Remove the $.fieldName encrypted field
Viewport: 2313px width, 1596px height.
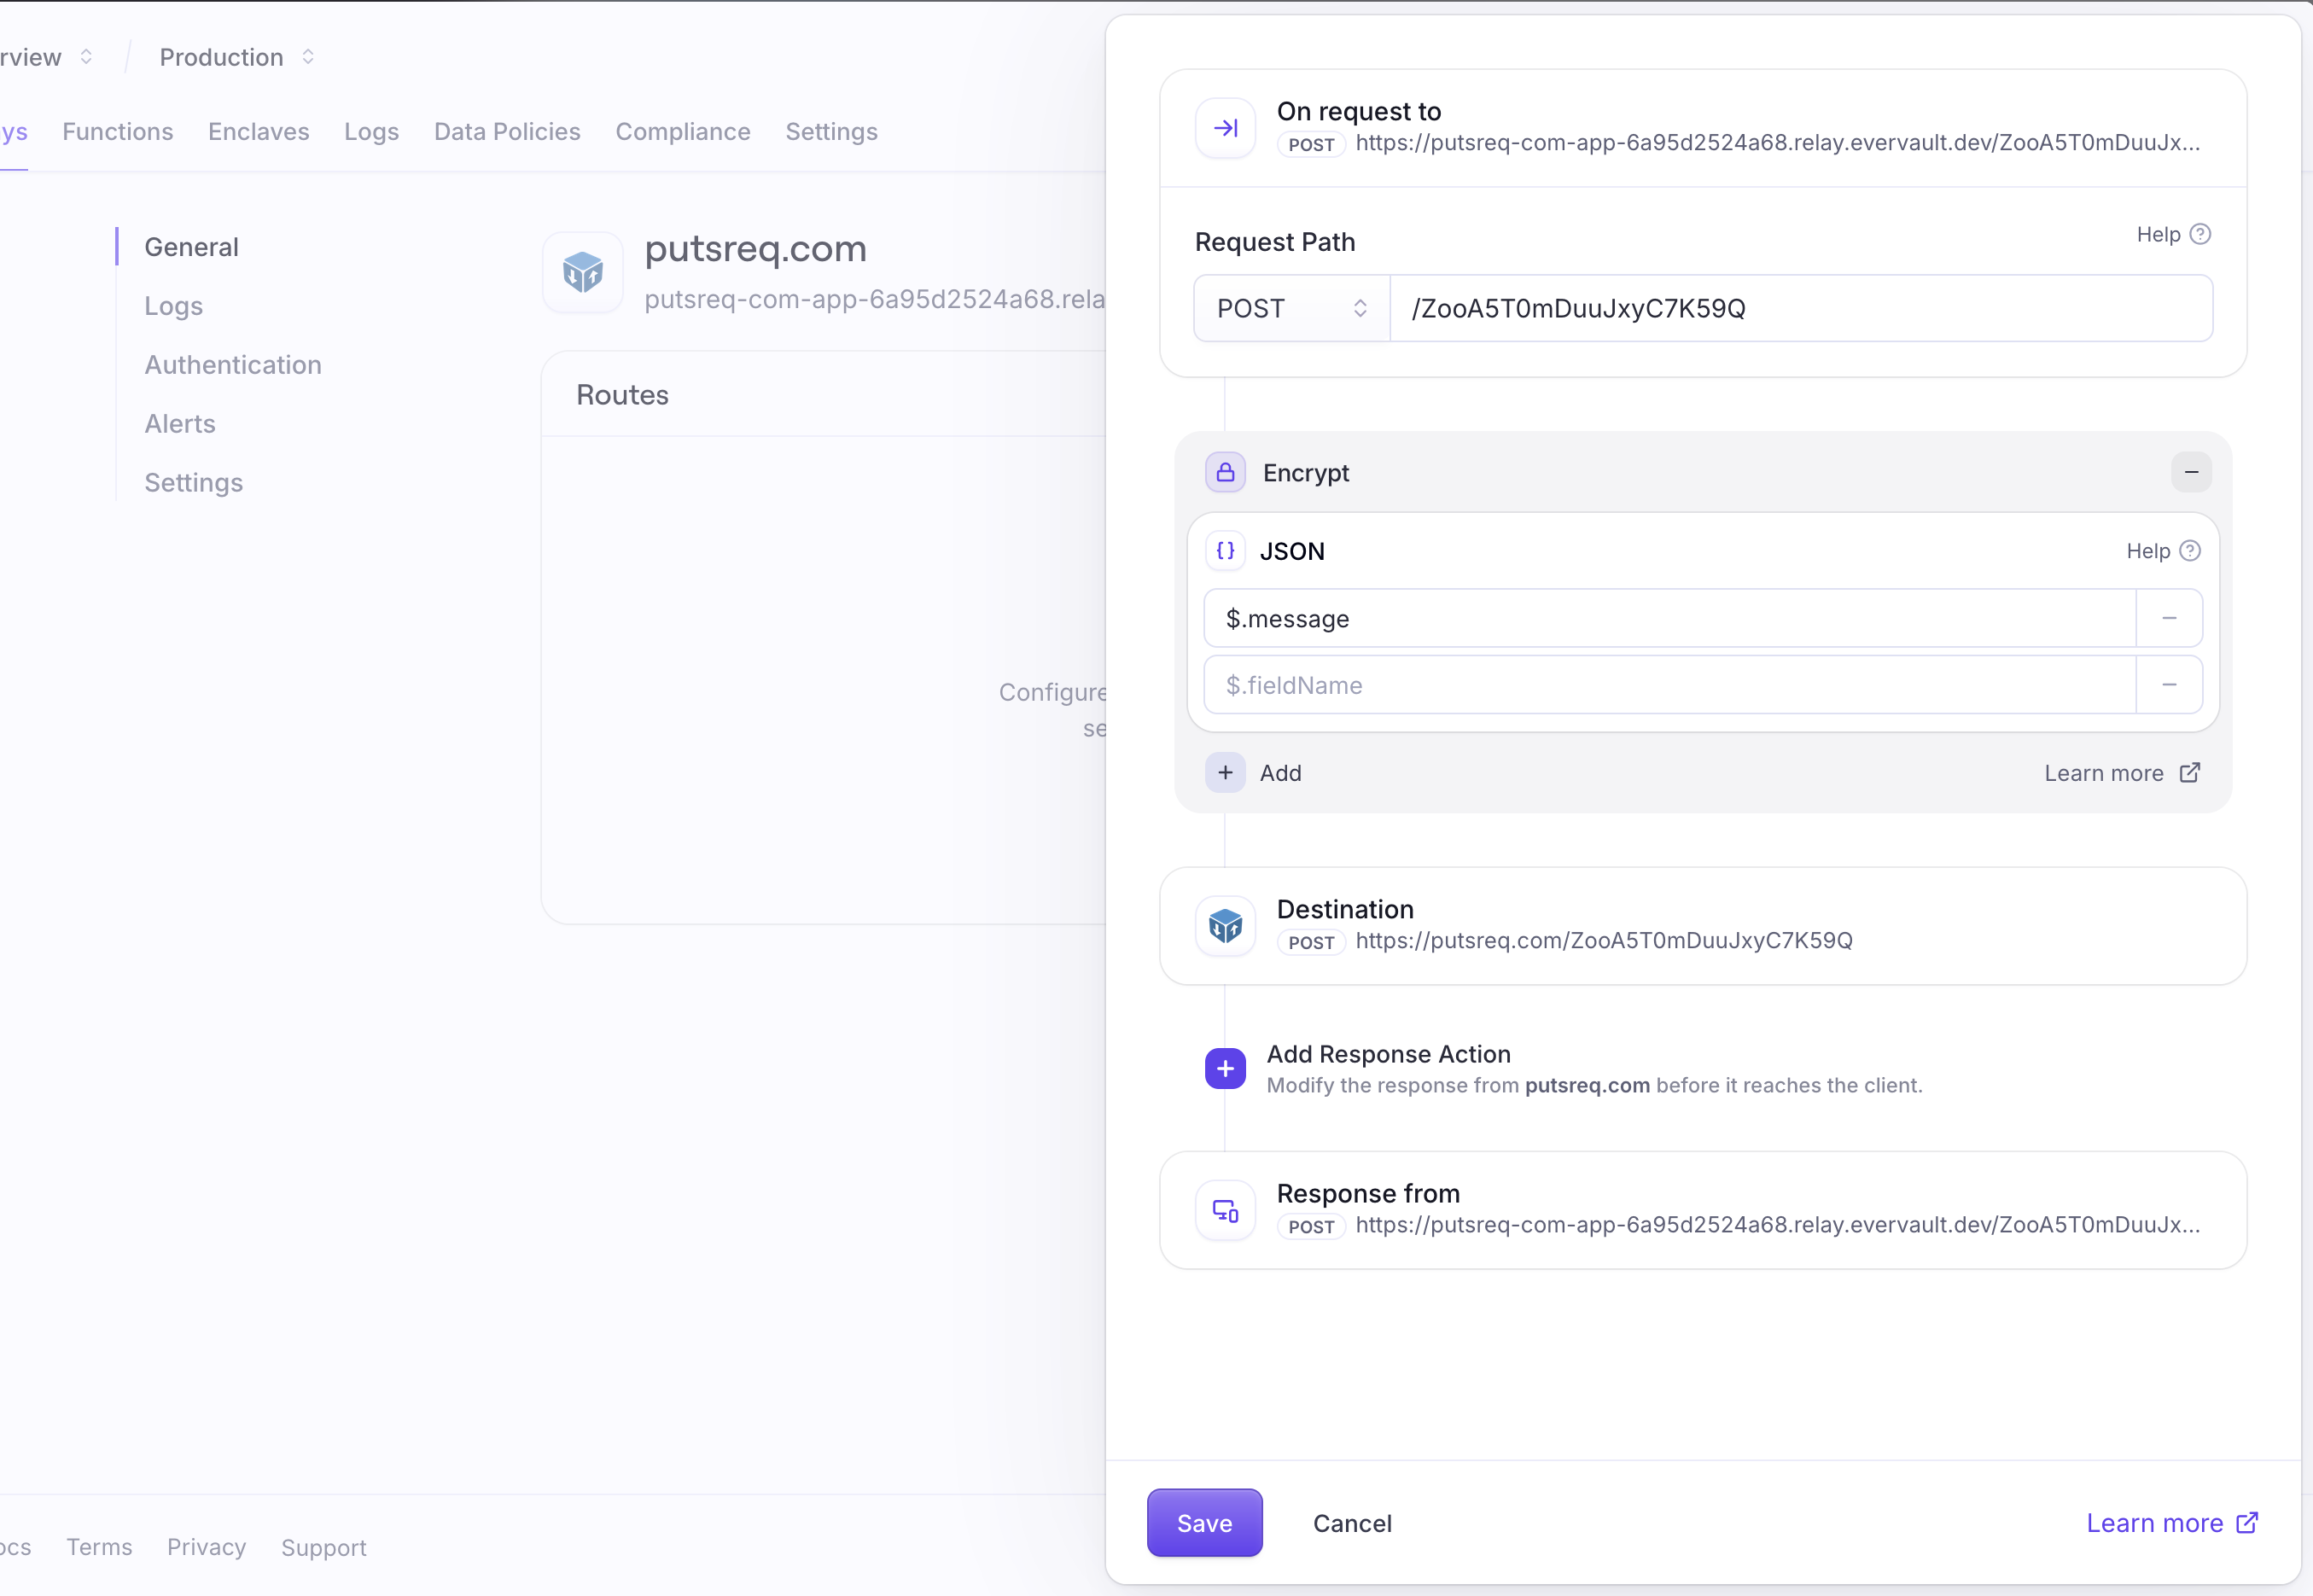click(x=2170, y=684)
